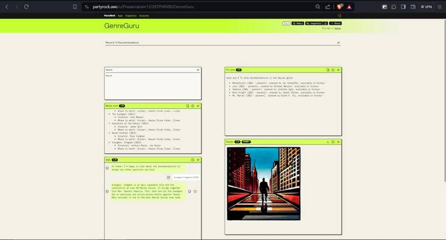
Task: Open TV List history icon
Action: [x=333, y=70]
